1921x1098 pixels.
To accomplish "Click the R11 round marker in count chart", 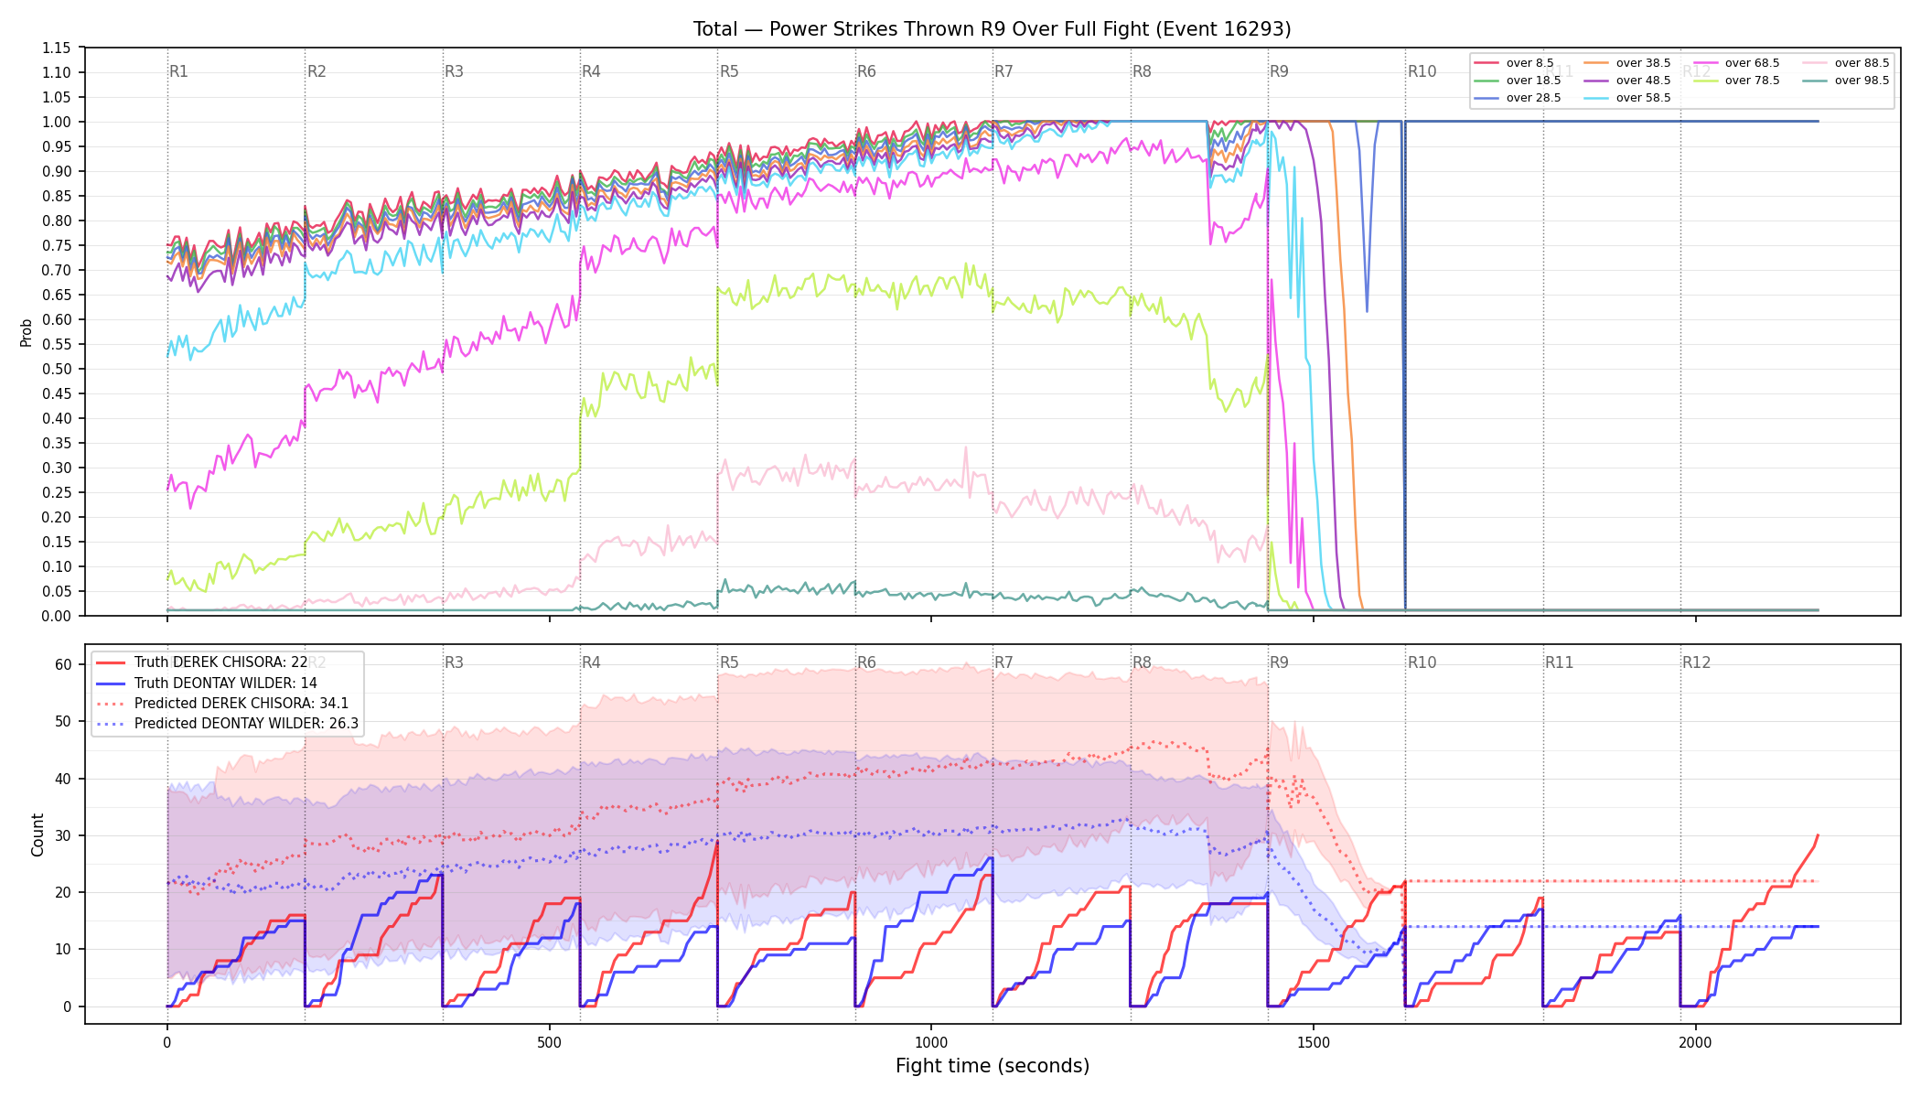I will click(1560, 662).
